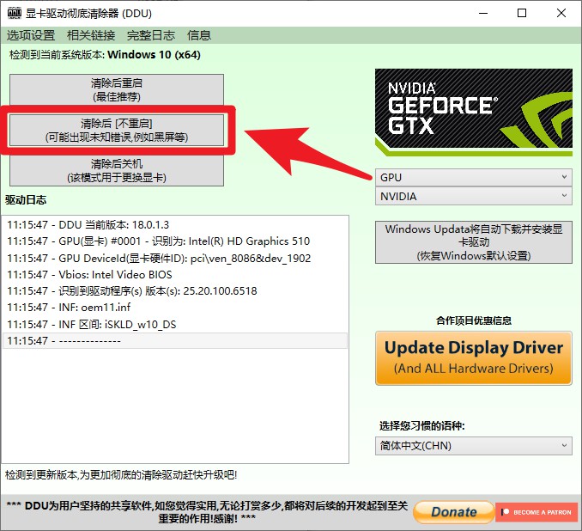Open the 选项设置 menu
582x531 pixels.
31,35
